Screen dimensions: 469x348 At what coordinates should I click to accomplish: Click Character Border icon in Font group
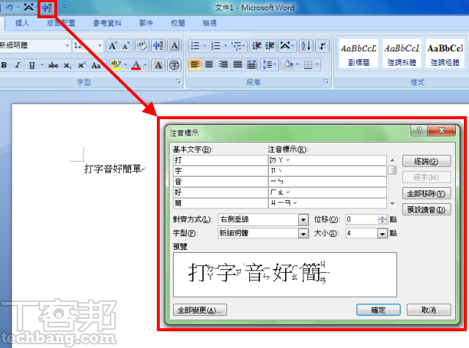pyautogui.click(x=174, y=46)
